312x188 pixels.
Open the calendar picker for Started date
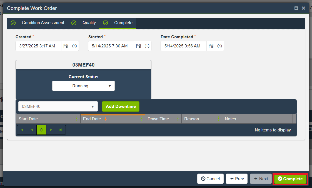click(x=138, y=46)
